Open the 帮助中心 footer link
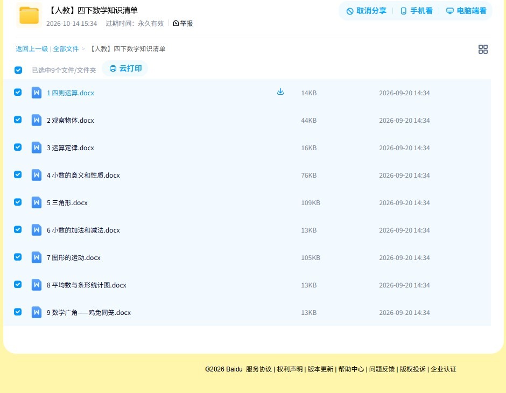506x393 pixels. [x=351, y=369]
